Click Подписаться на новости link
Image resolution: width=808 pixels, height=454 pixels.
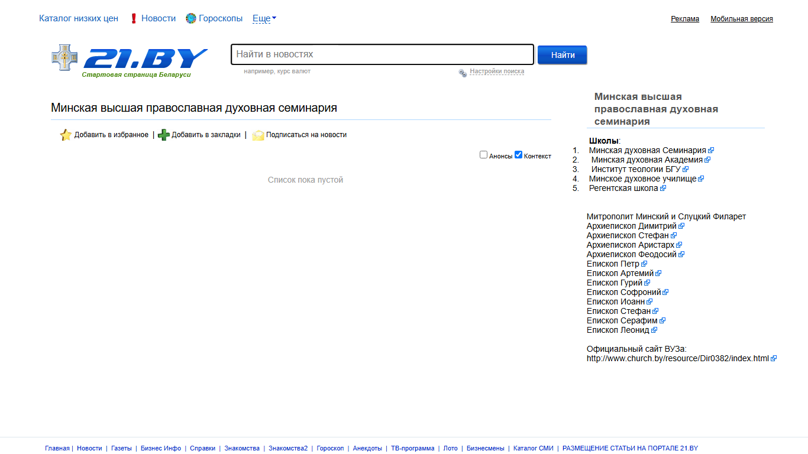306,135
